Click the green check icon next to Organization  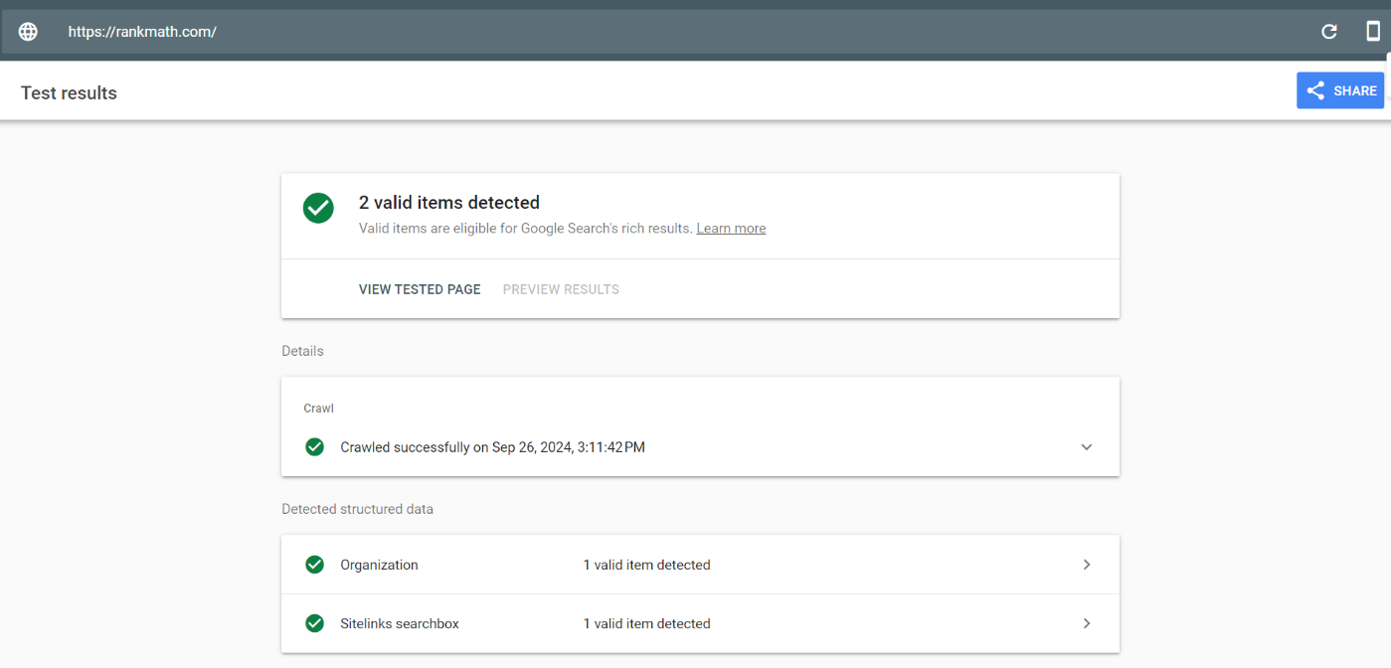[x=315, y=564]
